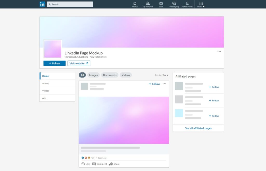Screen dimensions: 266x171
Task: Expand the Work apps grid menu
Action: click(x=201, y=5)
